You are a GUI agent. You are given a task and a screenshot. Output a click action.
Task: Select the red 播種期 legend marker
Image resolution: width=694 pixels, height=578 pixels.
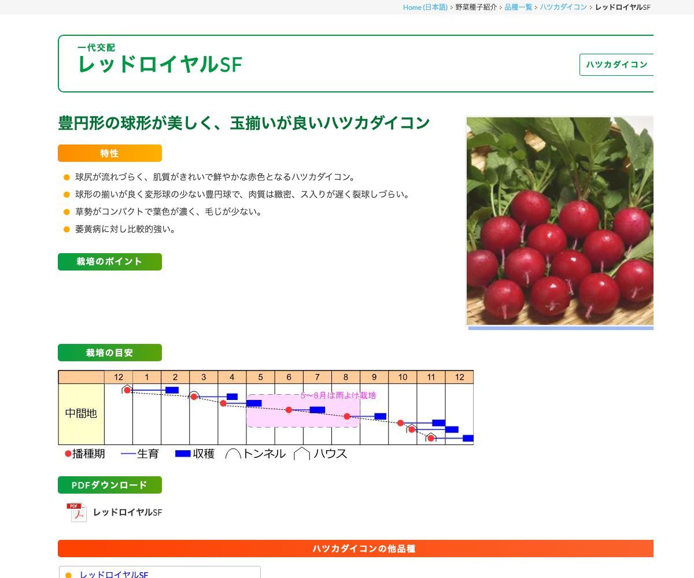[x=67, y=454]
